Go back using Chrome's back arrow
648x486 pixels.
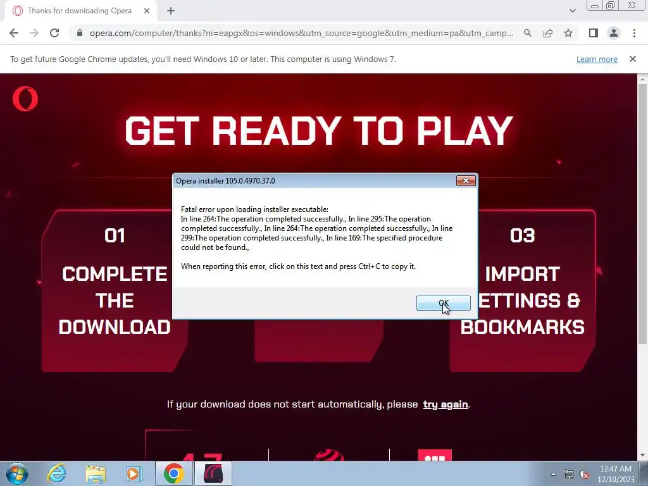[14, 33]
